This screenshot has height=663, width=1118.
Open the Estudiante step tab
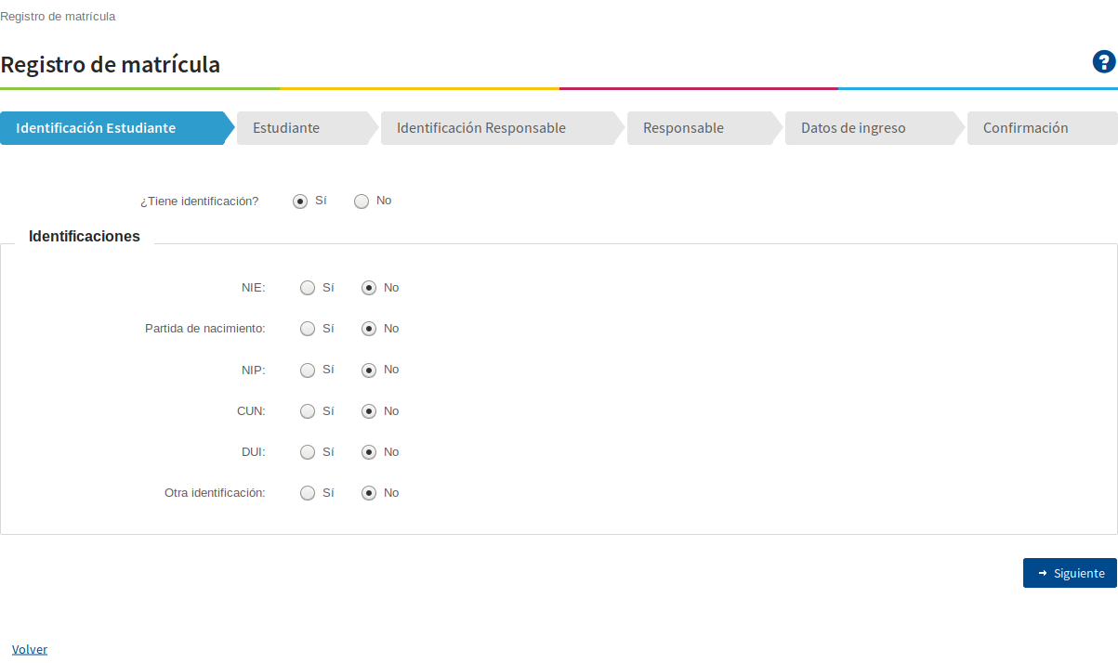pos(286,128)
